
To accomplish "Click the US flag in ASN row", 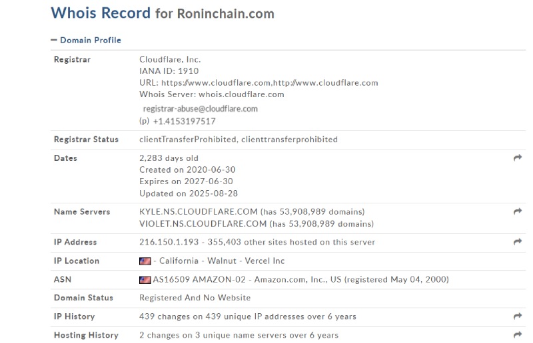I will 145,280.
